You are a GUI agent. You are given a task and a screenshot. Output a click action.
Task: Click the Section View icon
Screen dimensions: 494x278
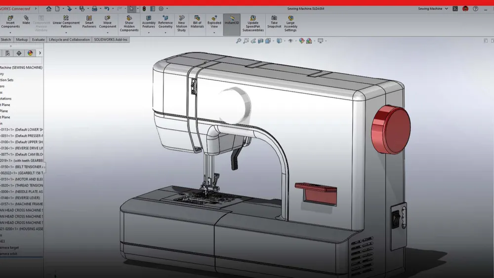[260, 40]
